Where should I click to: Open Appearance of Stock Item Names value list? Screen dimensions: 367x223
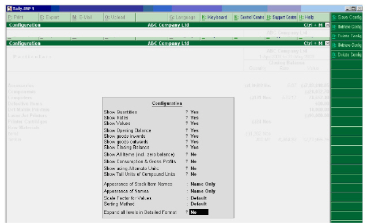pos(203,184)
